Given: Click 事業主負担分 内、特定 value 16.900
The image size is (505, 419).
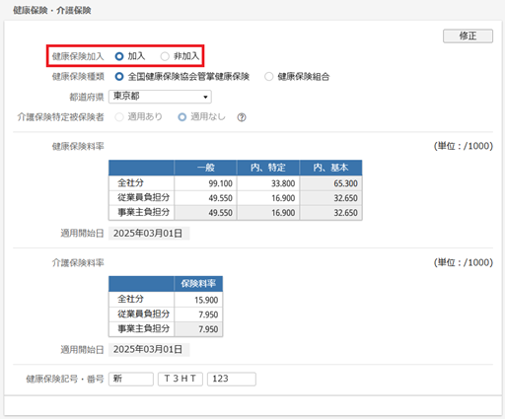Looking at the screenshot, I should pos(267,213).
